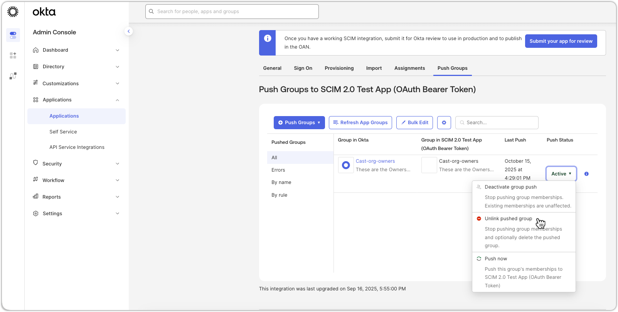This screenshot has width=618, height=312.
Task: Filter pushed groups by All
Action: 300,158
